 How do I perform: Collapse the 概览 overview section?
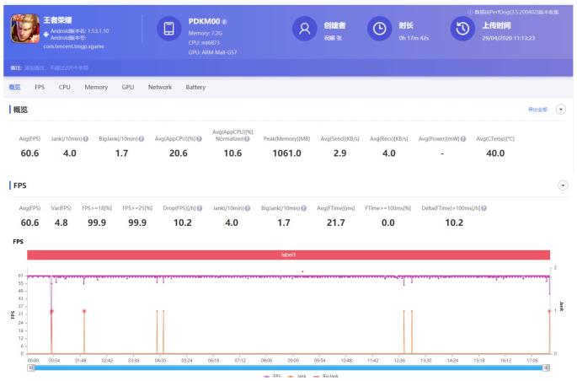pos(562,110)
